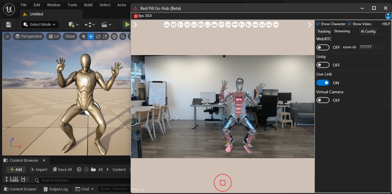Choose the scale gizmo tool

(105, 36)
